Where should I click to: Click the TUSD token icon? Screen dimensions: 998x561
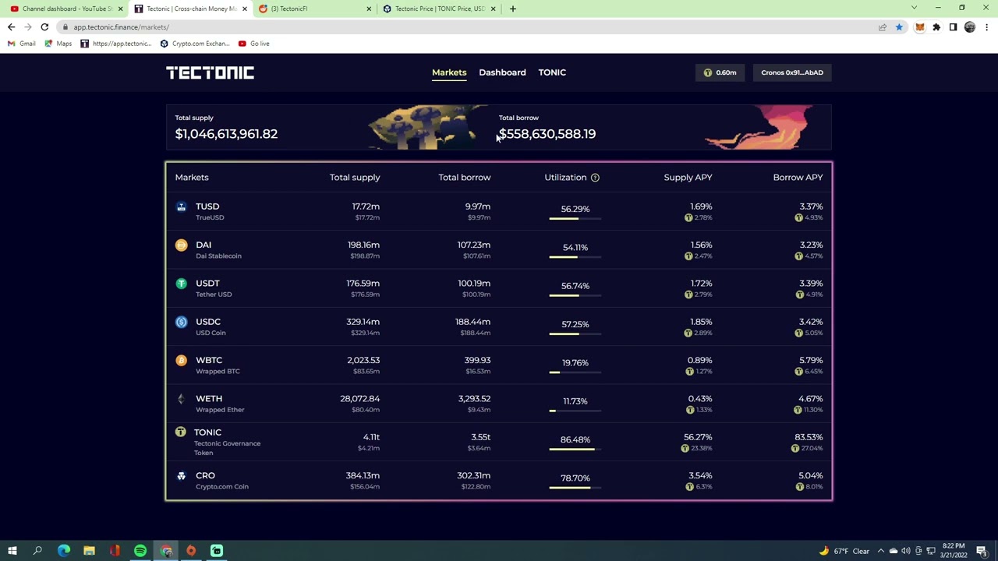[181, 206]
